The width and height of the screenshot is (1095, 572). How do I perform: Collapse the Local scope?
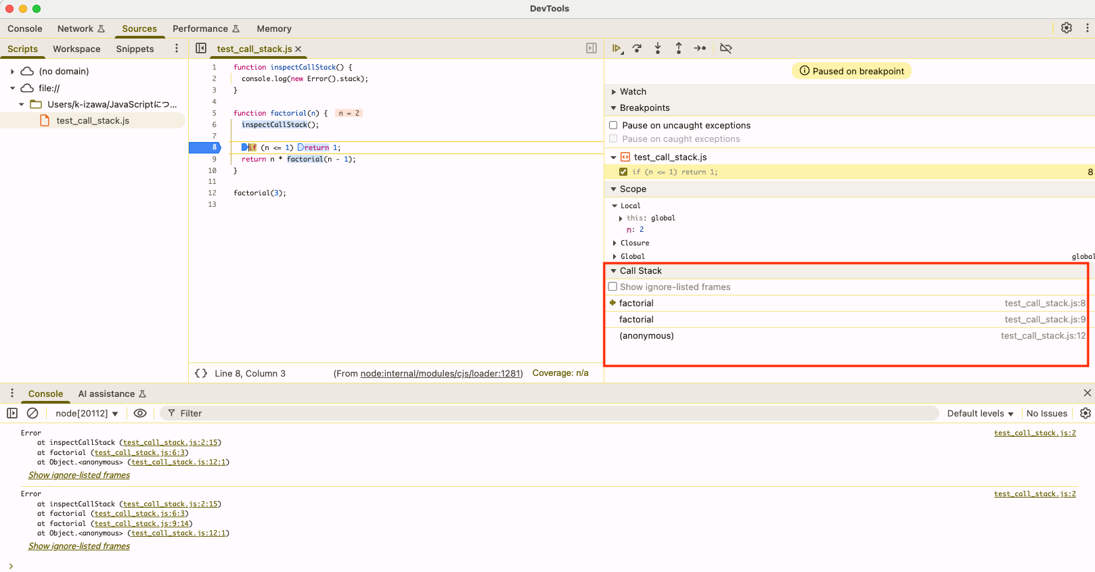[614, 206]
